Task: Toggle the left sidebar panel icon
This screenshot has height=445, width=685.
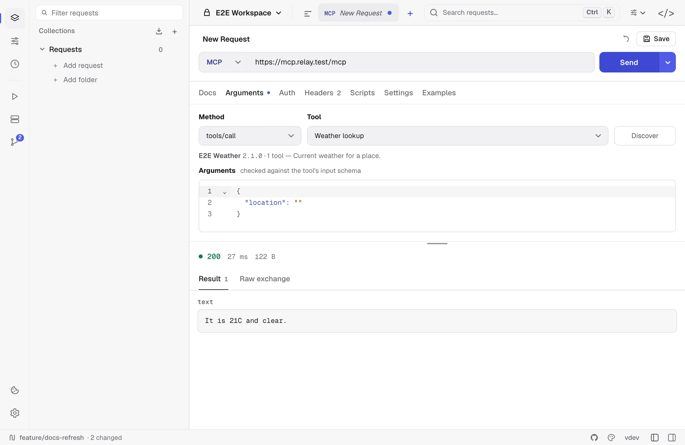Action: (x=654, y=438)
